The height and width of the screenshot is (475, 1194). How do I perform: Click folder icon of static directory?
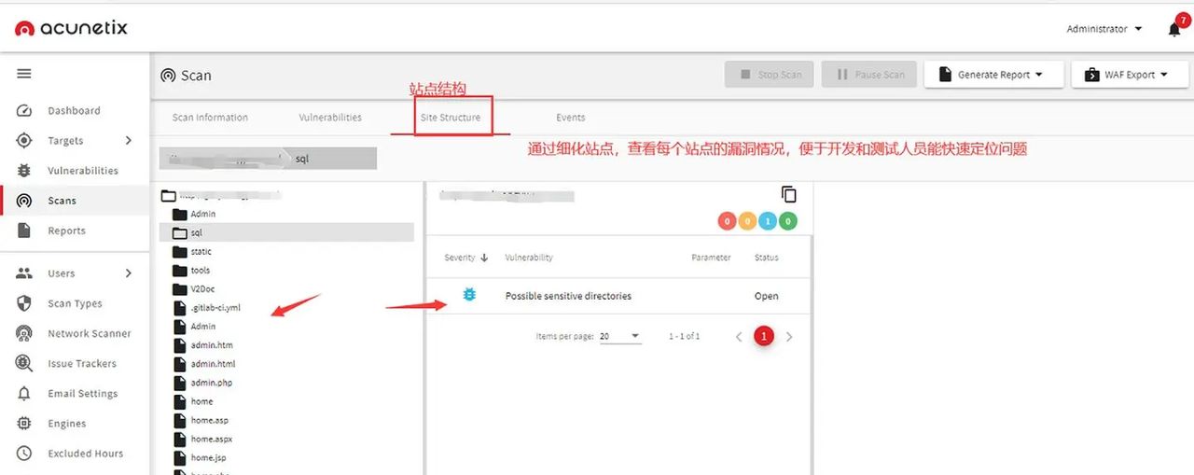coord(180,251)
